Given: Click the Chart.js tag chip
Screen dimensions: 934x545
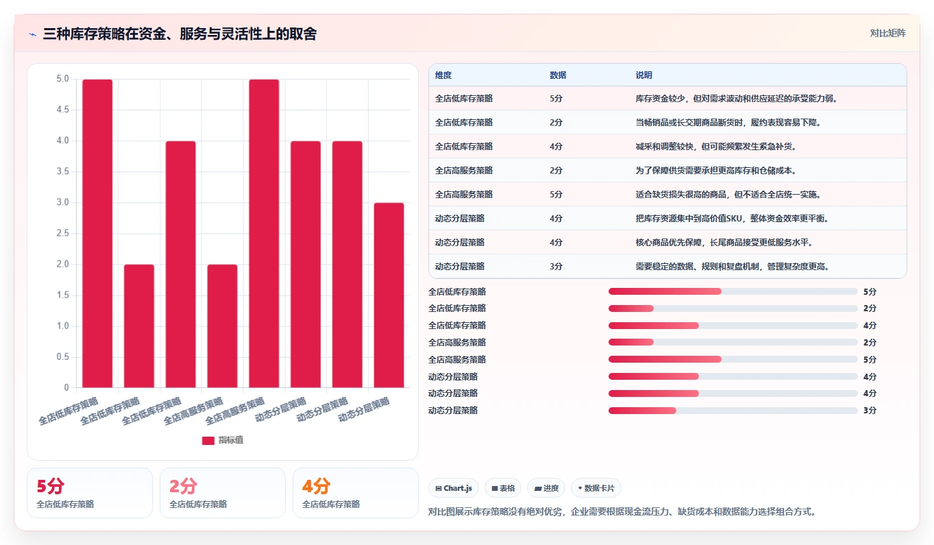Looking at the screenshot, I should [454, 488].
